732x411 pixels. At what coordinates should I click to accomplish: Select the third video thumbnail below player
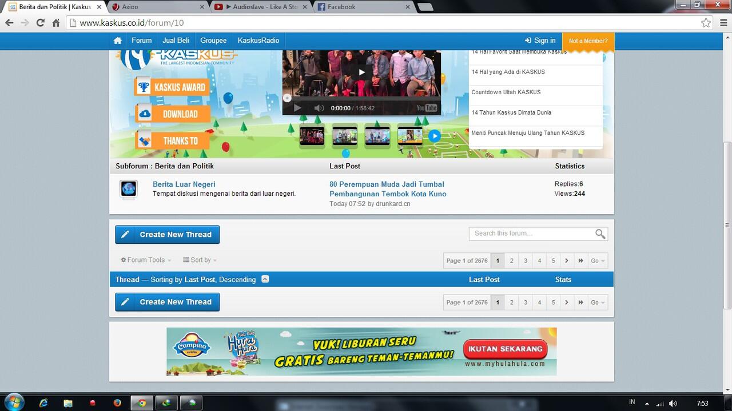coord(377,136)
